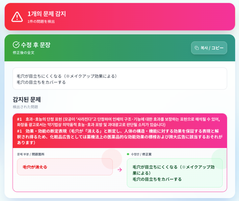Click the #1 효과·효능의 단정 표현 description
This screenshot has width=239, height=201.
(x=119, y=122)
